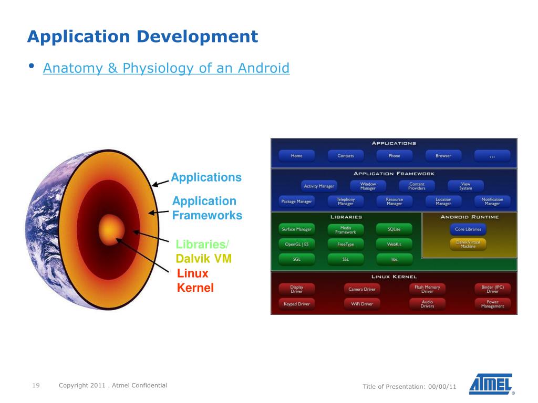The width and height of the screenshot is (538, 403).
Task: Click the Content Providers box
Action: (x=417, y=186)
